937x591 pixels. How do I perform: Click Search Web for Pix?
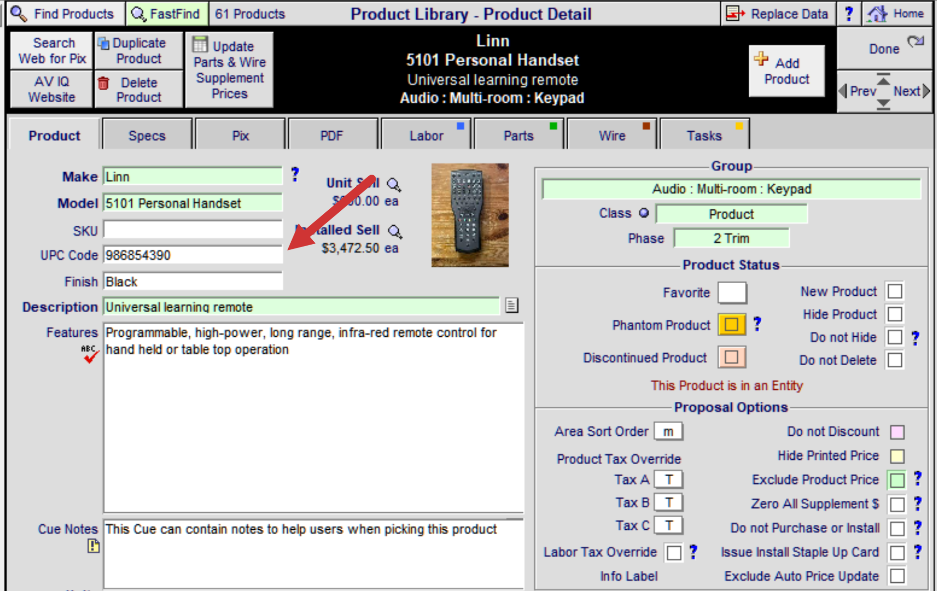coord(52,51)
